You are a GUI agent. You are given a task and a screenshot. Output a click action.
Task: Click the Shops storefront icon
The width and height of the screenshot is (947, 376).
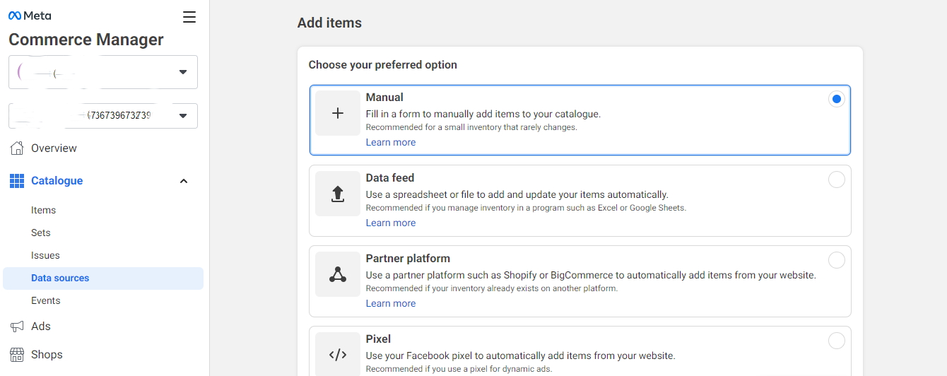17,355
